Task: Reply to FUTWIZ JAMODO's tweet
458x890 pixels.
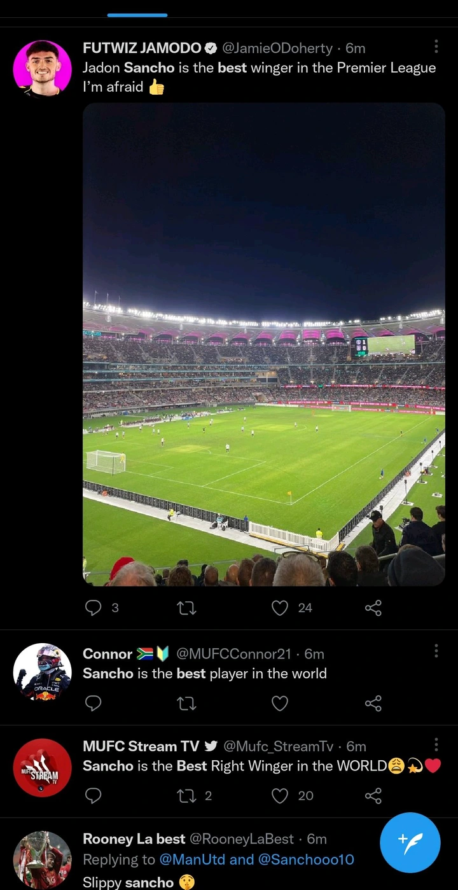Action: click(93, 608)
